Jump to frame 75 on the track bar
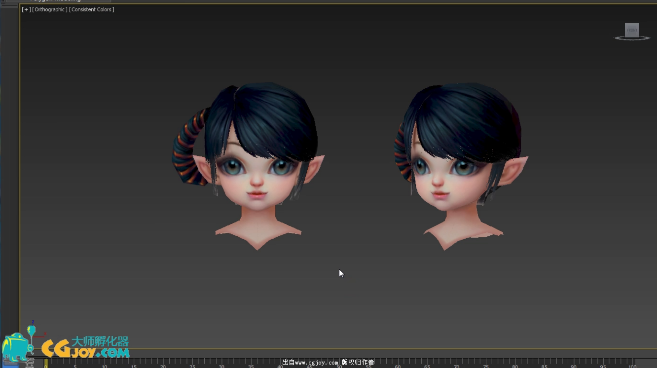 click(x=486, y=366)
